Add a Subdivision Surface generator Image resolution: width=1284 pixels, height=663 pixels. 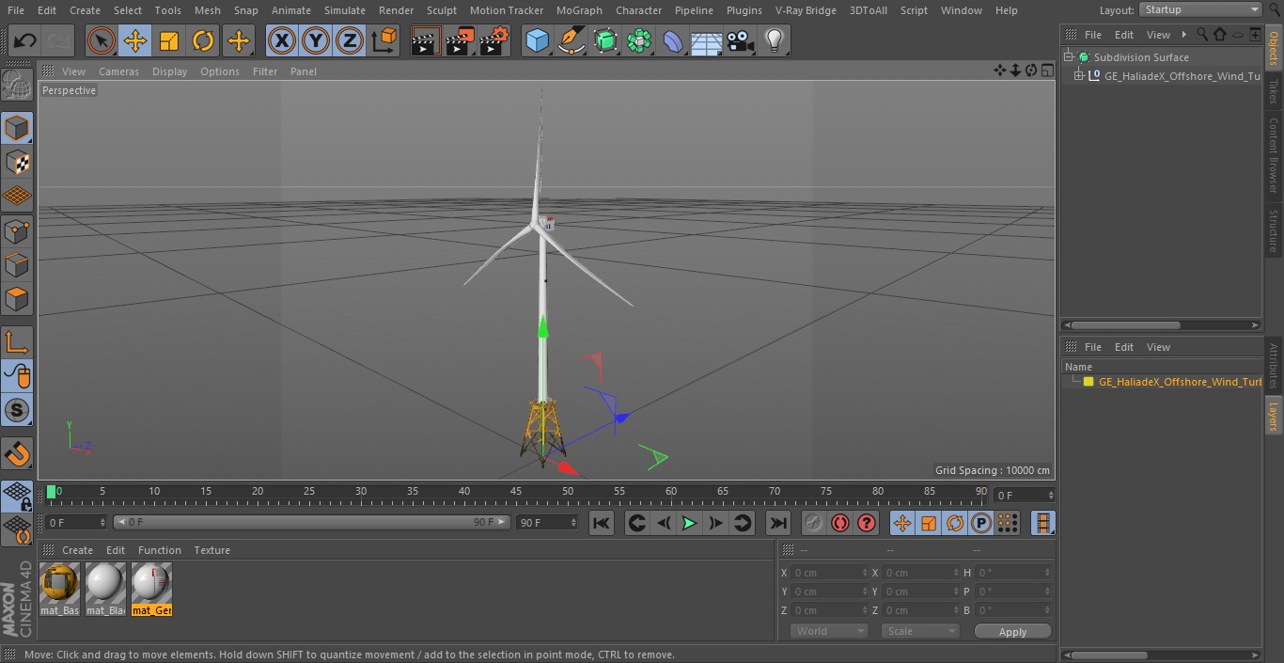coord(605,41)
